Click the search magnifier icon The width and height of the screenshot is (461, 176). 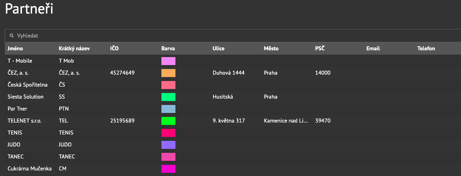tap(12, 36)
